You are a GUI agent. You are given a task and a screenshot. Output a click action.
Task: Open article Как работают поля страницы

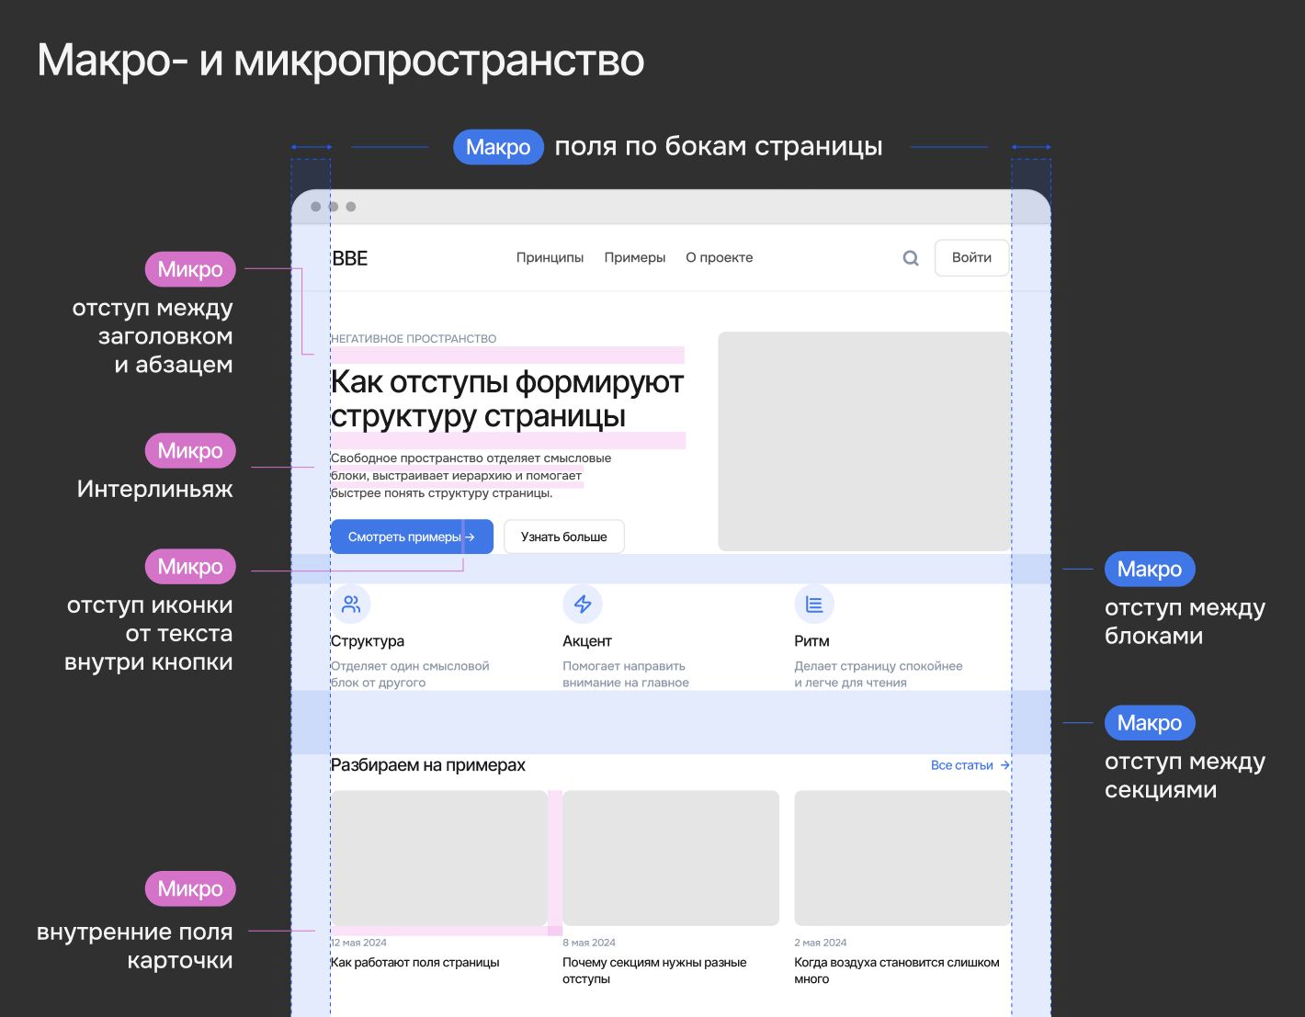(x=415, y=962)
